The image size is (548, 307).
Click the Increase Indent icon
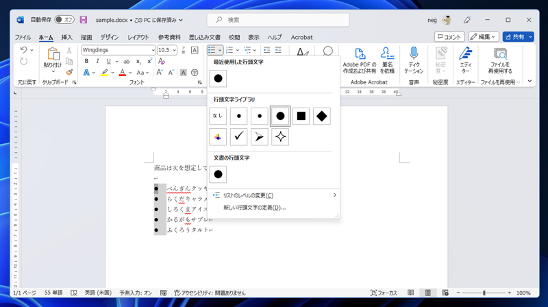coord(278,50)
